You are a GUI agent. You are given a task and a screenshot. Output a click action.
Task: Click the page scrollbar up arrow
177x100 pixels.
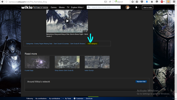coord(176,6)
